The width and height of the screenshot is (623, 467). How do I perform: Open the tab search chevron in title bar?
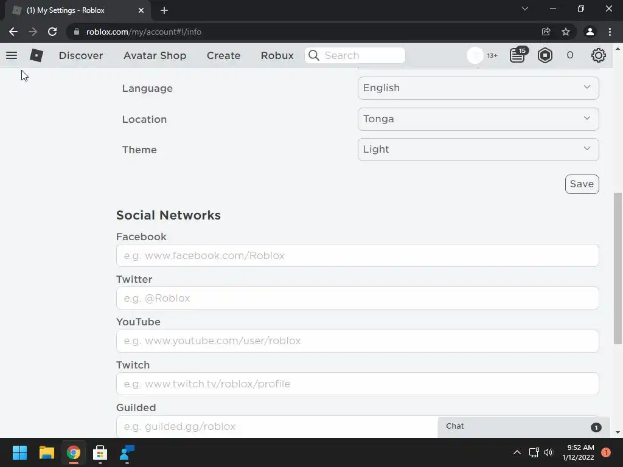(525, 9)
